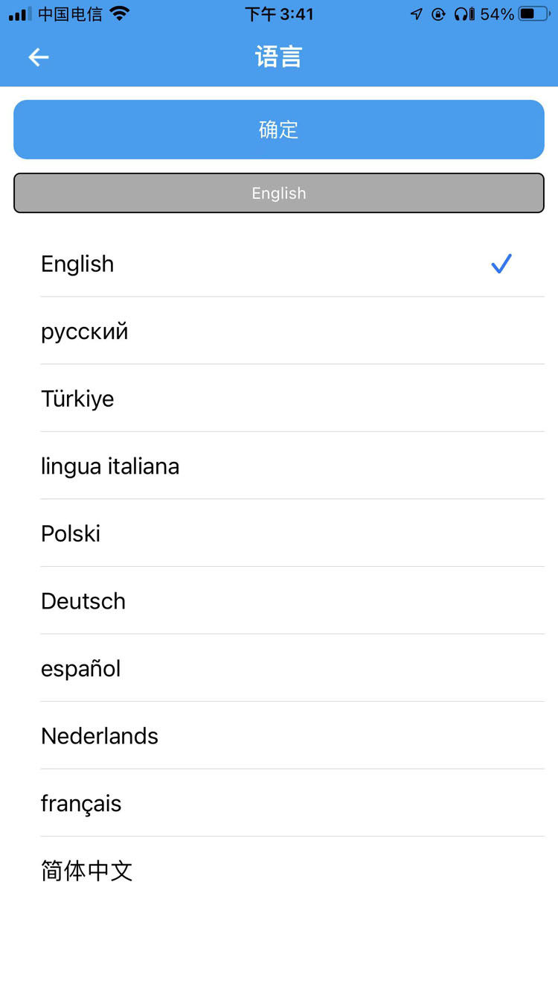Image resolution: width=558 pixels, height=993 pixels.
Task: Tap the back arrow icon
Action: click(x=39, y=57)
